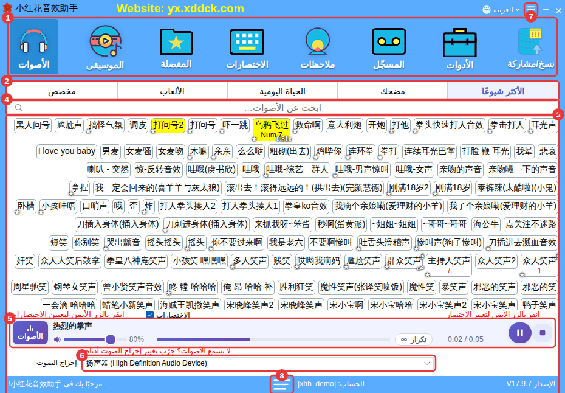Play the 口哨声 sound
Screen dimensions: 565x393
pos(95,206)
